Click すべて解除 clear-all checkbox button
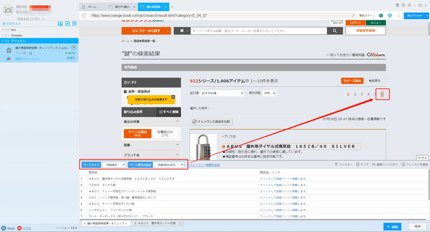 point(169,112)
